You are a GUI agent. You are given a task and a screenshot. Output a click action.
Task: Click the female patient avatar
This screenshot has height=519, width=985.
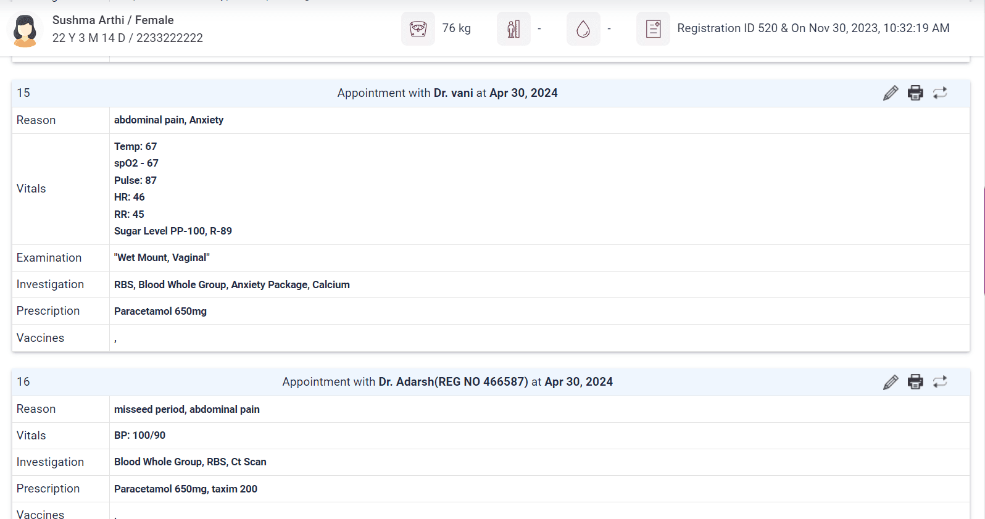click(x=25, y=30)
